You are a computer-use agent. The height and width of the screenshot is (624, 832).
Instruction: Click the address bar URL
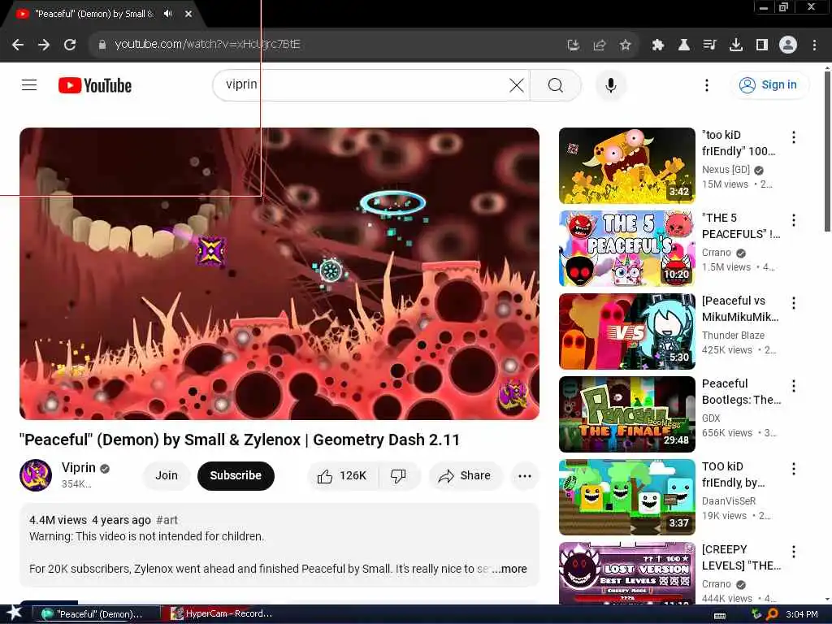coord(207,45)
